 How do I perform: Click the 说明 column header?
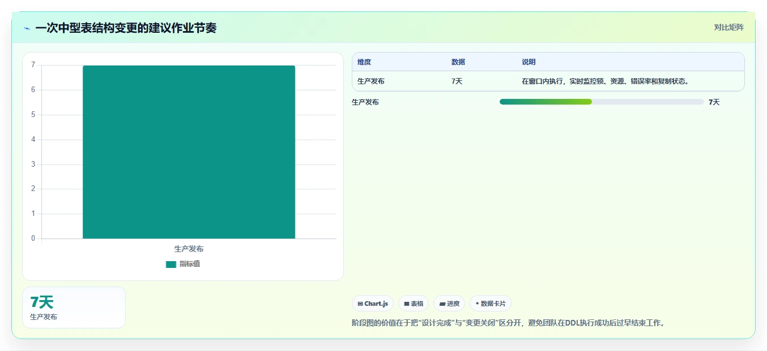point(529,62)
